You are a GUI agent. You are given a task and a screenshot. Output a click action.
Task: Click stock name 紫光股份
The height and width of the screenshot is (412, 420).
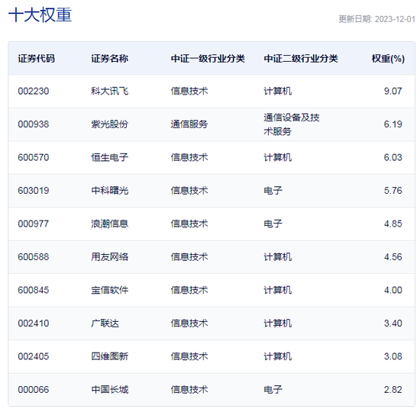[x=109, y=124]
